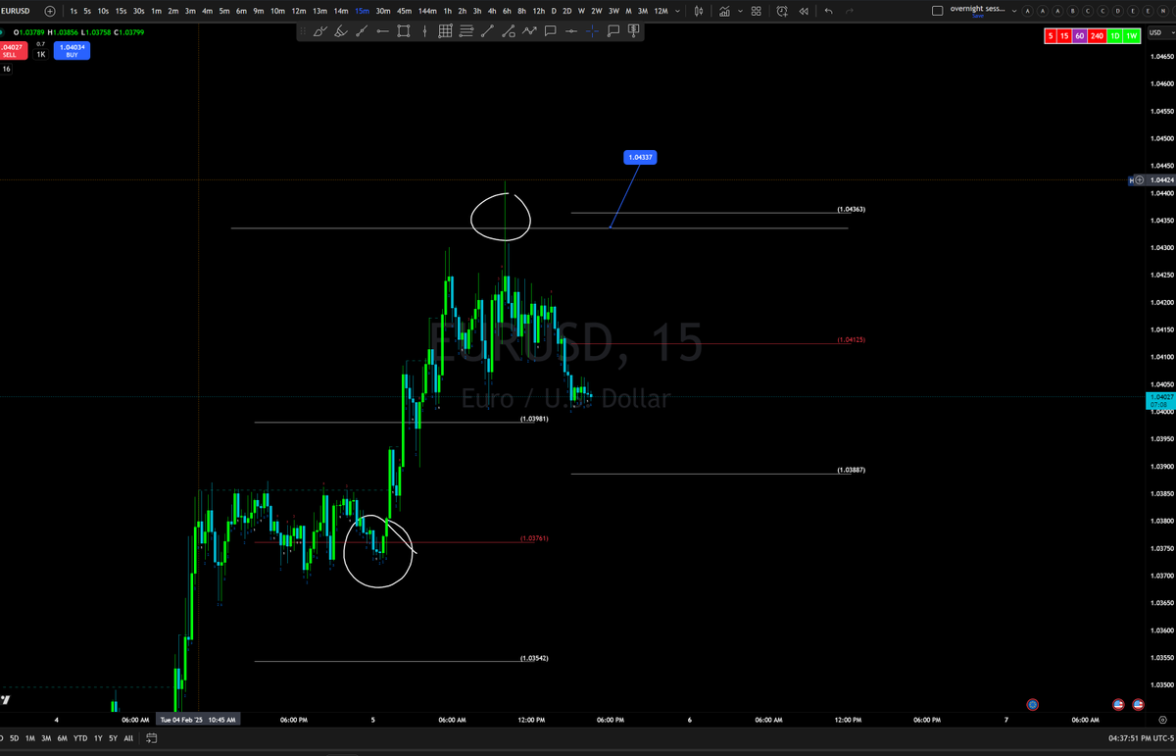
Task: Switch to the 4h timeframe
Action: (x=491, y=11)
